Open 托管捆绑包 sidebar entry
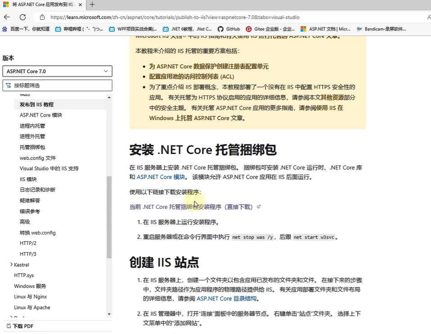The image size is (431, 334). click(x=32, y=147)
